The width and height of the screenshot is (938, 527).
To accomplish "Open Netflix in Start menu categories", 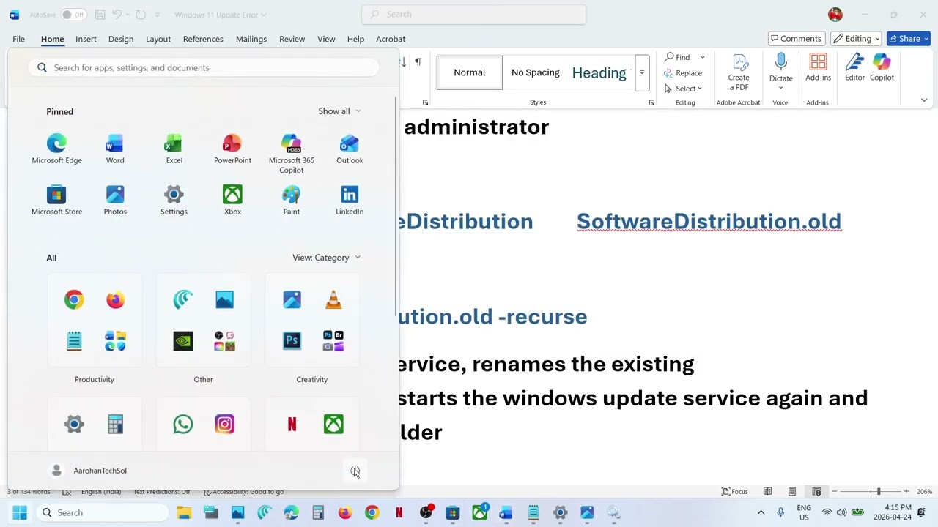I will tap(292, 424).
